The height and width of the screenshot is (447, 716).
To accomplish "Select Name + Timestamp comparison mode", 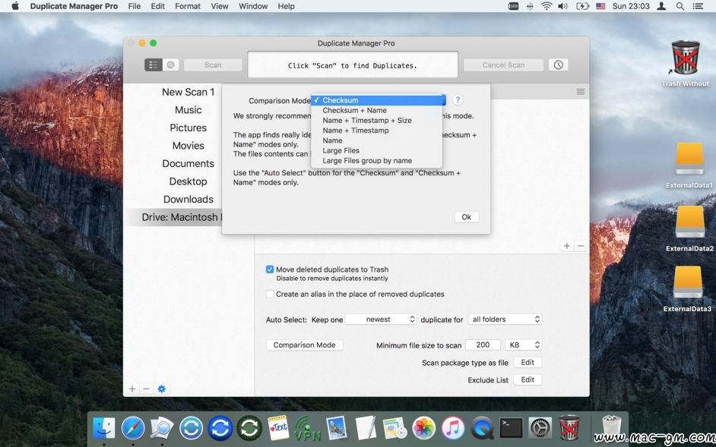I will [x=377, y=131].
